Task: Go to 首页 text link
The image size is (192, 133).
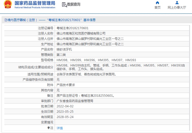Action: coord(157,8)
